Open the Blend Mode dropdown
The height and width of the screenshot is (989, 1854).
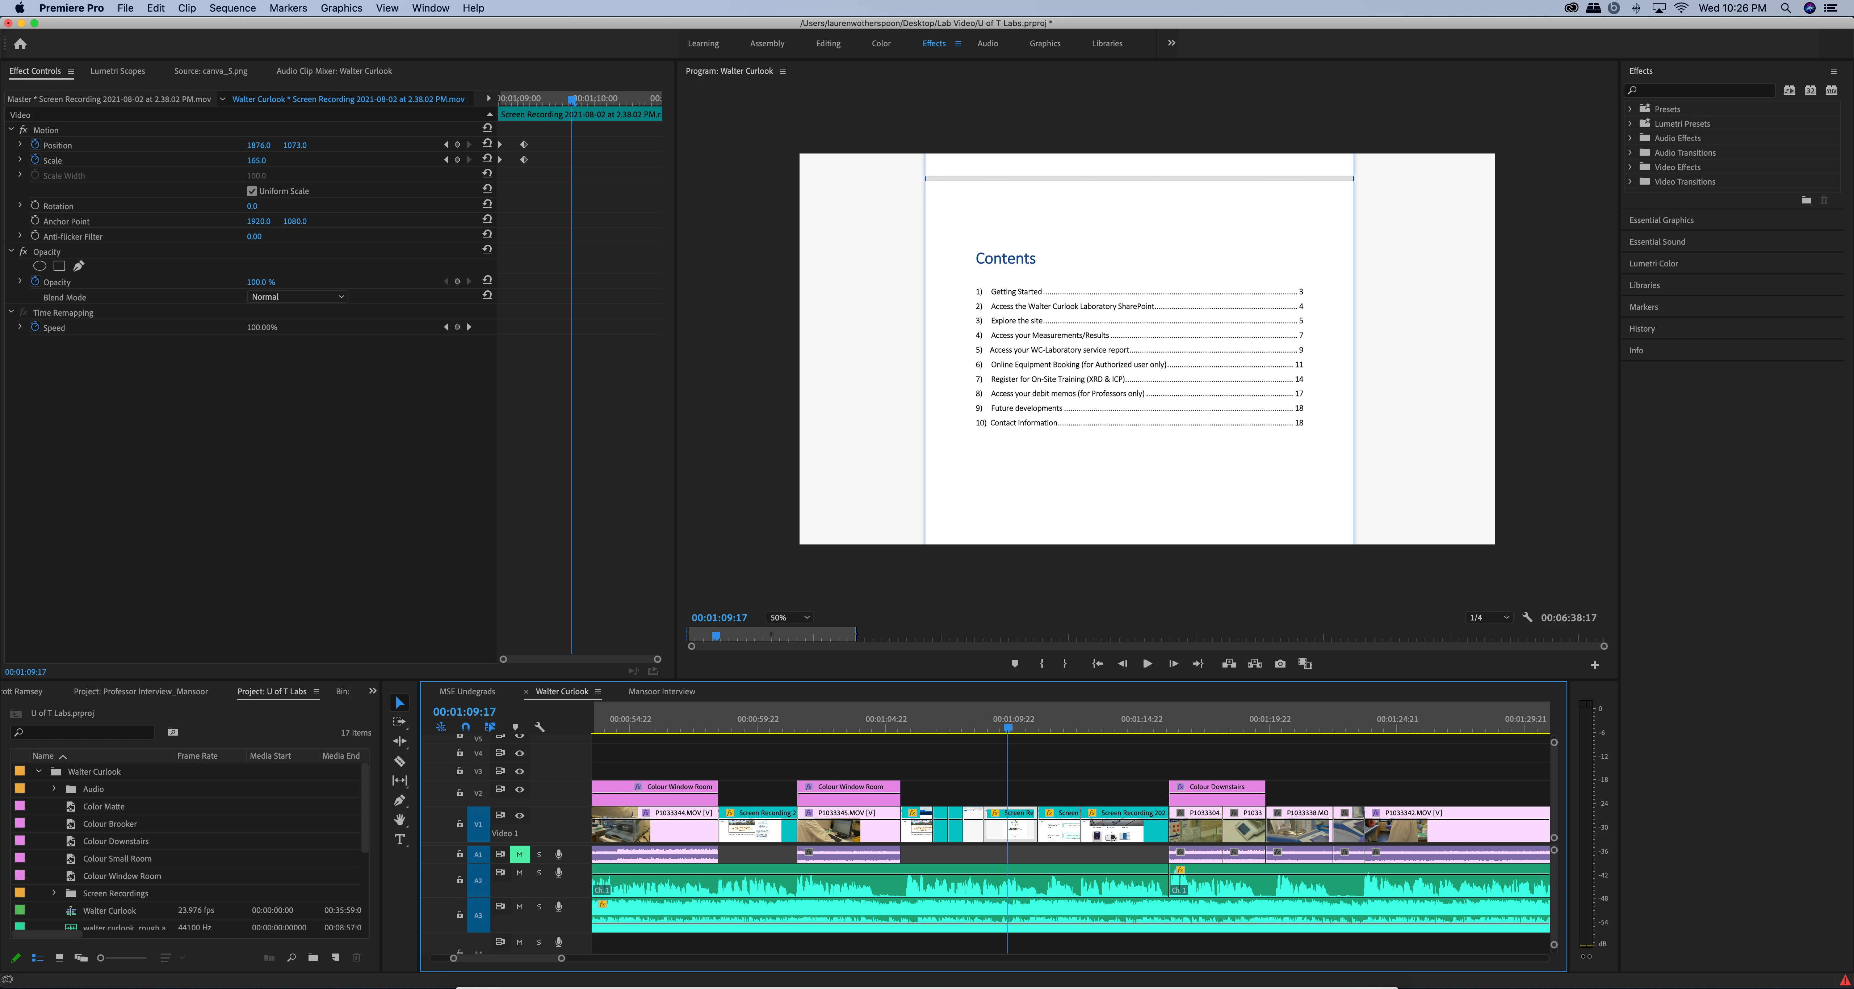click(297, 297)
